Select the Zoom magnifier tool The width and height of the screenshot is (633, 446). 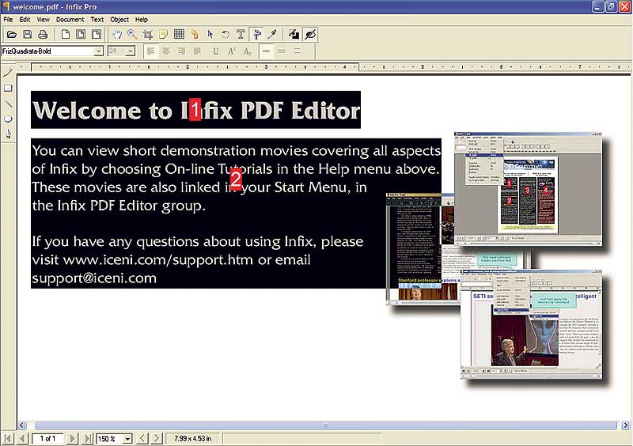[x=132, y=35]
